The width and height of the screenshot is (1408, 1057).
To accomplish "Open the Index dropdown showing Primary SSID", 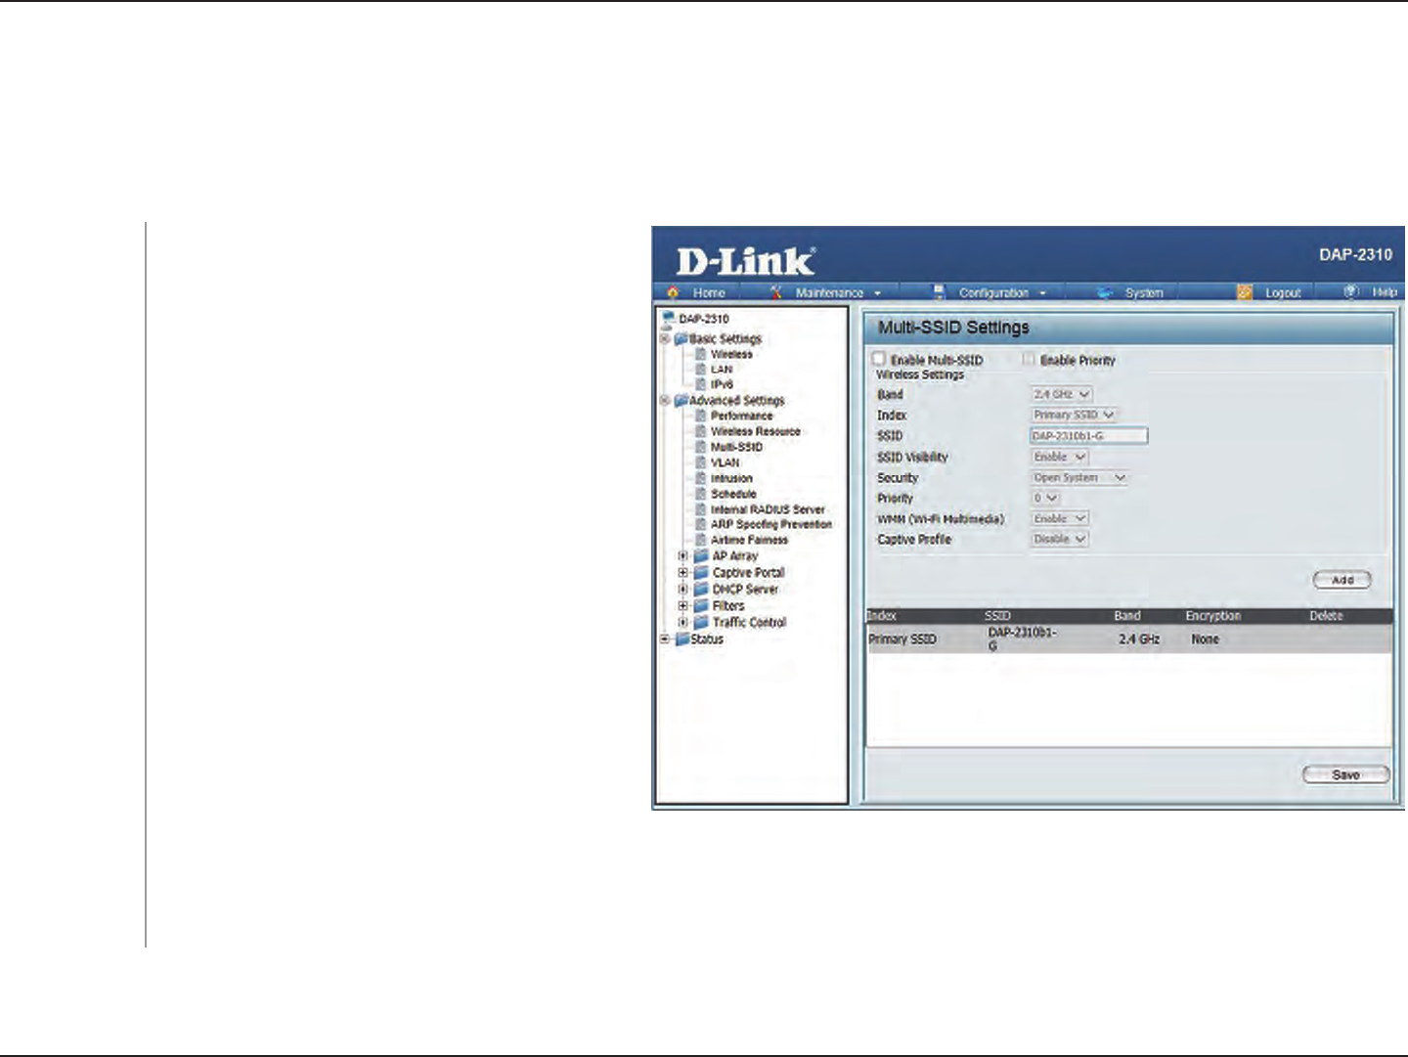I will [x=1074, y=415].
